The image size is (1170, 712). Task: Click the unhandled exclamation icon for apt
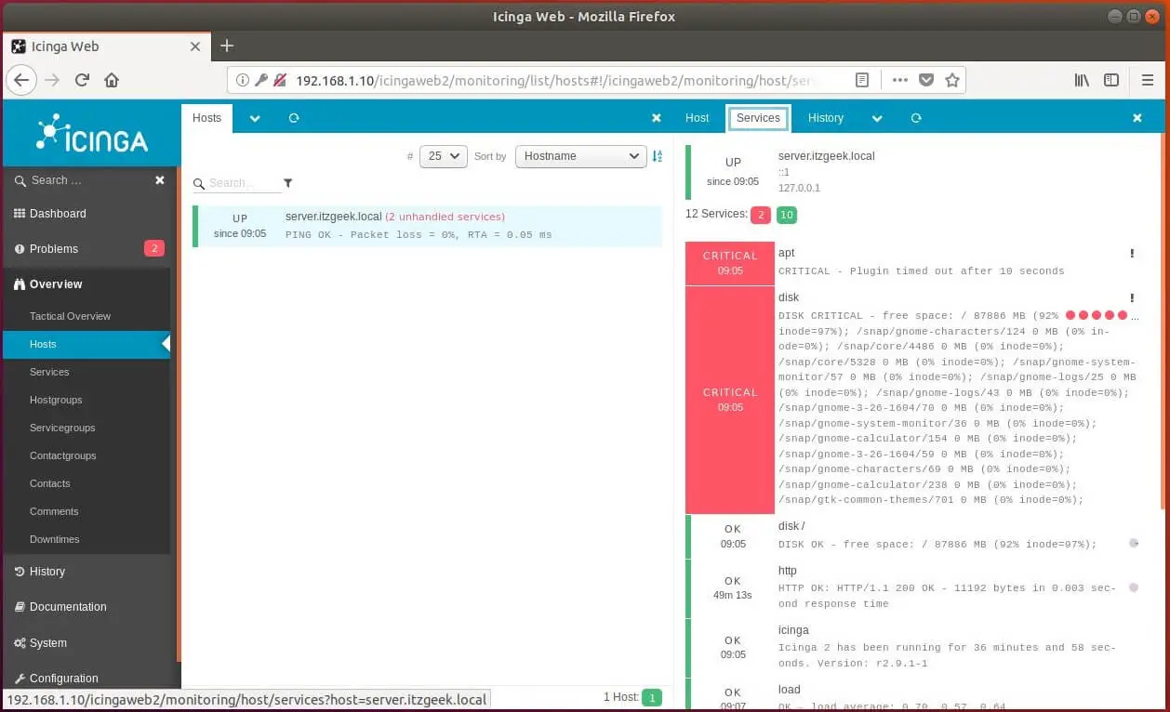1132,253
